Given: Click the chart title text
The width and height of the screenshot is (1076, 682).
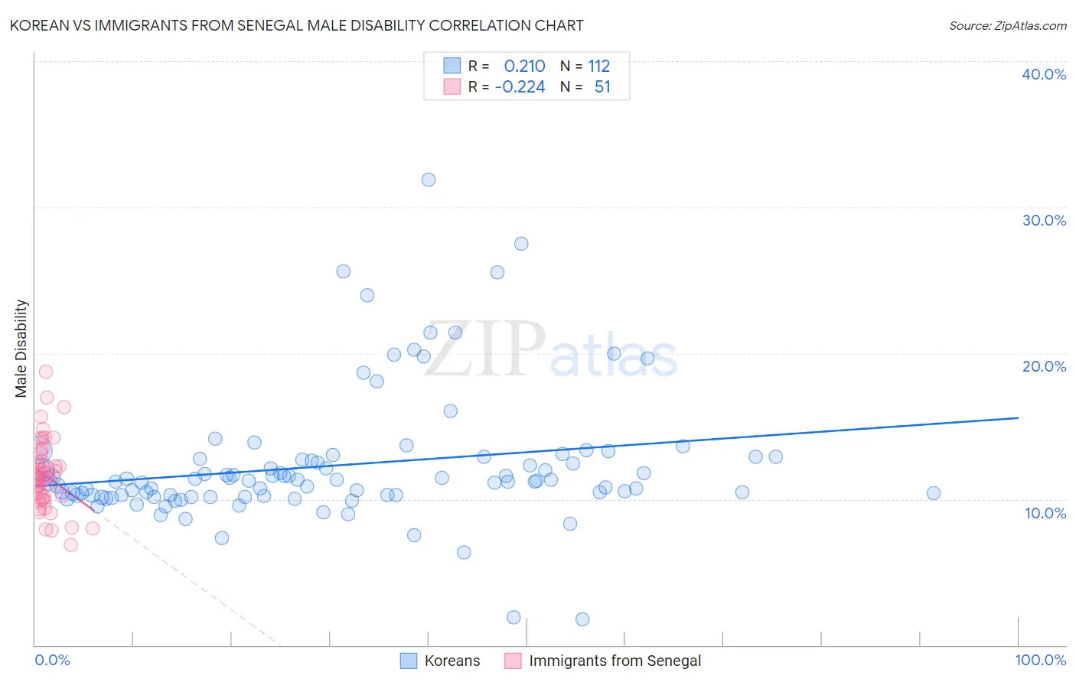Looking at the screenshot, I should (x=296, y=25).
